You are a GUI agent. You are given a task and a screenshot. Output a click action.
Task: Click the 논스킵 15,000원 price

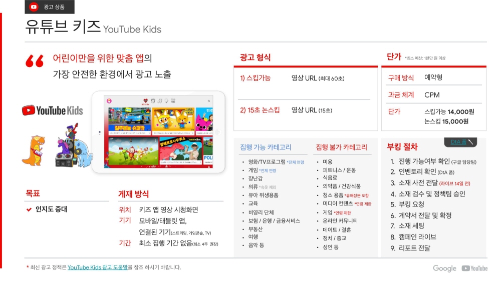click(x=446, y=121)
